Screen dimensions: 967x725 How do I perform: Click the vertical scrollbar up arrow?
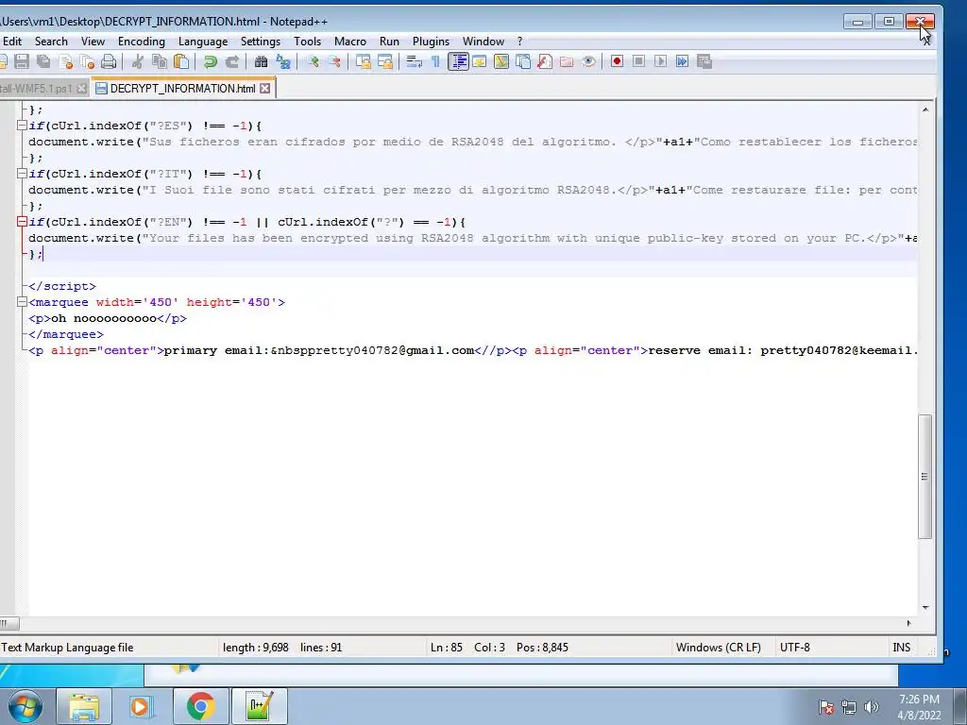pyautogui.click(x=925, y=110)
